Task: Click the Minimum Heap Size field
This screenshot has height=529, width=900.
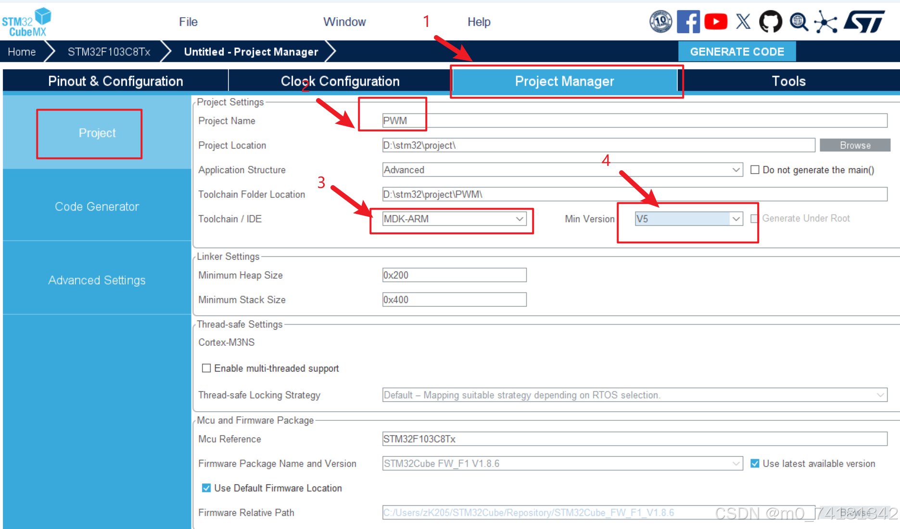Action: (x=454, y=275)
